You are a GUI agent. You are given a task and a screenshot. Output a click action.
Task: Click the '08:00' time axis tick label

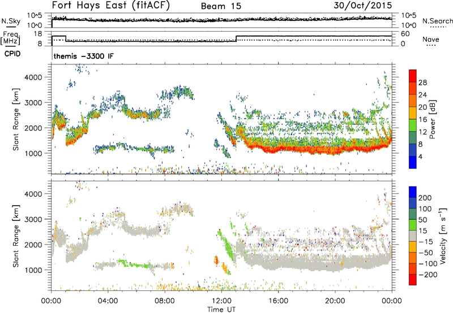[x=165, y=301]
